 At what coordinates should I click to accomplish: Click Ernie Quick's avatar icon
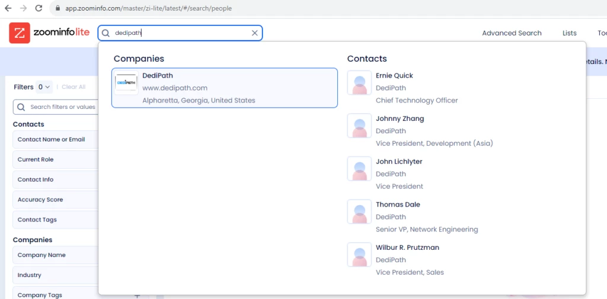359,83
